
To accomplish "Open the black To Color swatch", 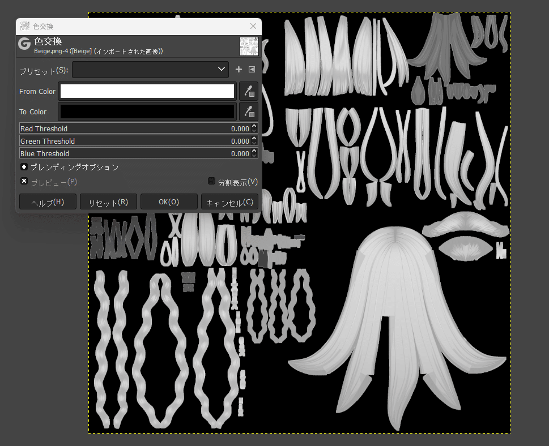I will tap(147, 111).
